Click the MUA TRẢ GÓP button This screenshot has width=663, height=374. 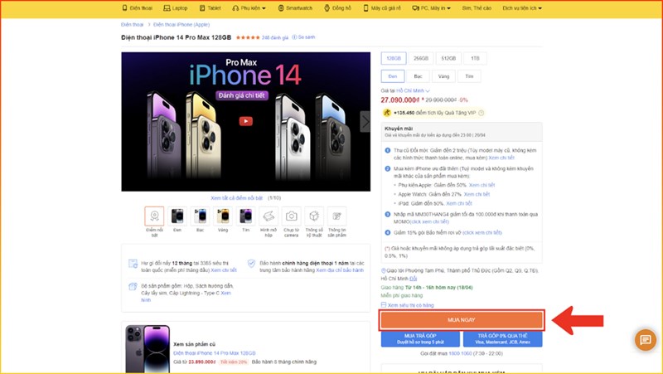420,339
